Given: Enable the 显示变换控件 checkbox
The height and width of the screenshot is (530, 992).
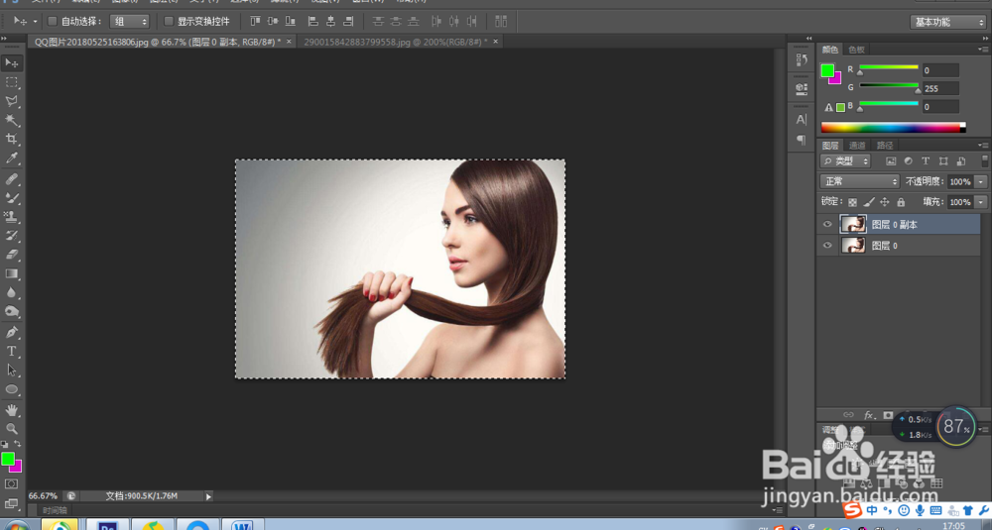Looking at the screenshot, I should (x=169, y=22).
